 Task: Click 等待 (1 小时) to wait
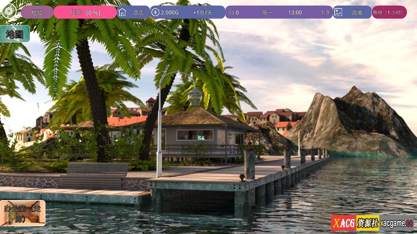click(x=389, y=12)
